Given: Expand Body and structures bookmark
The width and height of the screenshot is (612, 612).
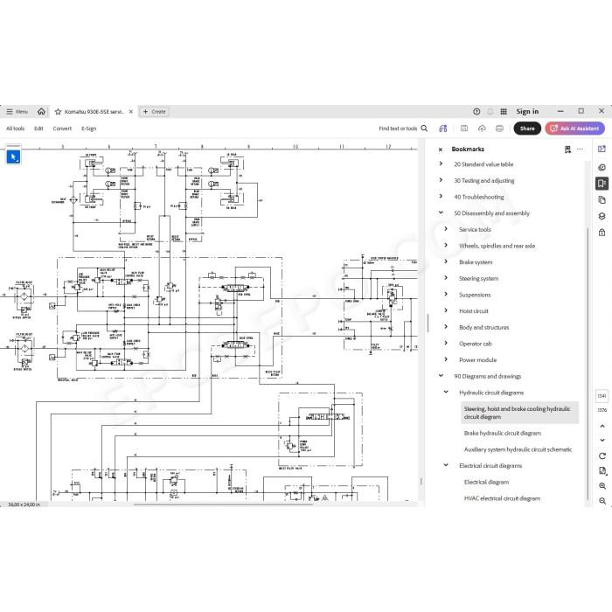Looking at the screenshot, I should click(446, 327).
